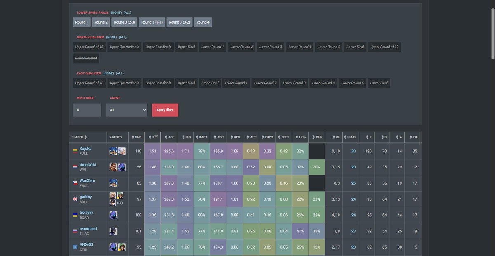The width and height of the screenshot is (495, 256).
Task: Sort table by CL clutches column
Action: click(334, 137)
